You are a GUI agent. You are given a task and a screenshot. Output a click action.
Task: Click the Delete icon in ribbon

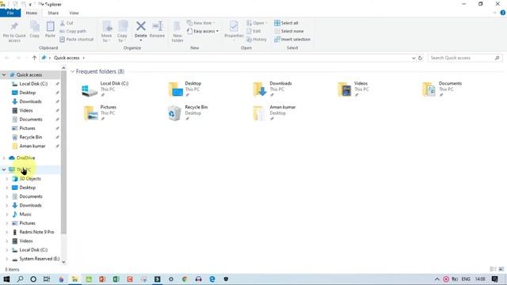point(141,30)
